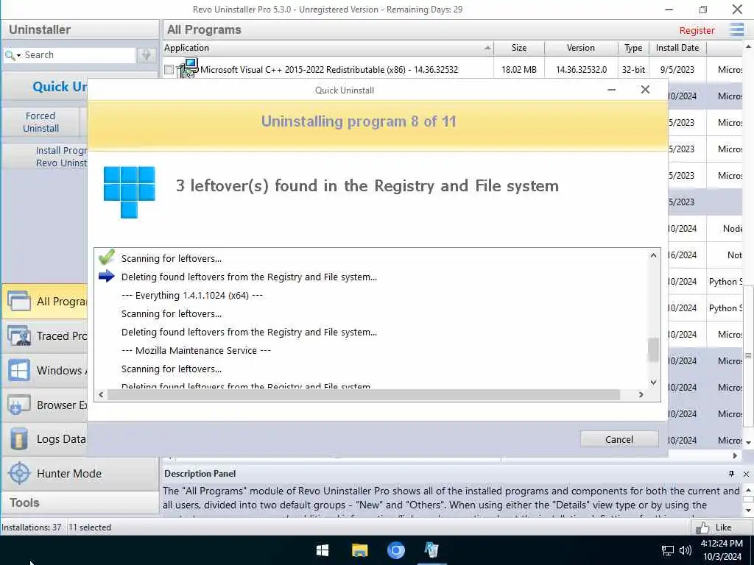Open the blue browser icon on taskbar
754x565 pixels.
(x=395, y=550)
